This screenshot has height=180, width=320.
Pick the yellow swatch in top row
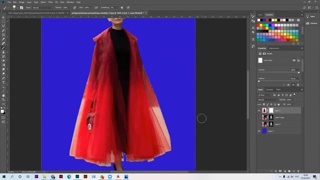coord(275,20)
